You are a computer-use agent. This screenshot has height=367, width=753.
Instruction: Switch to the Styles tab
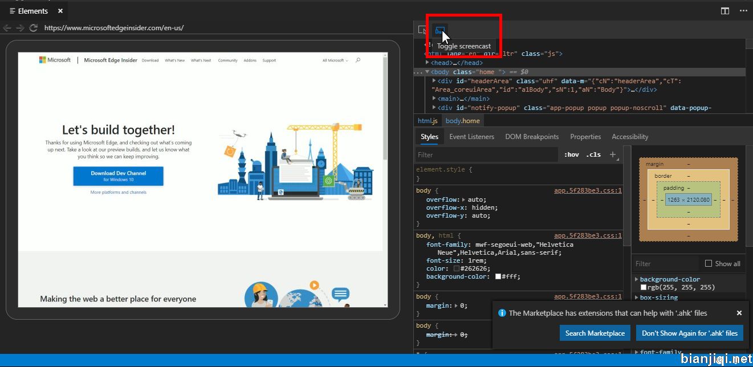point(430,137)
